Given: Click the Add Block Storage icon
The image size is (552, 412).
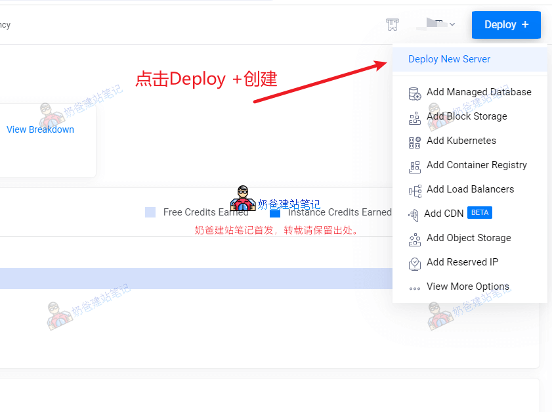Looking at the screenshot, I should pyautogui.click(x=415, y=118).
